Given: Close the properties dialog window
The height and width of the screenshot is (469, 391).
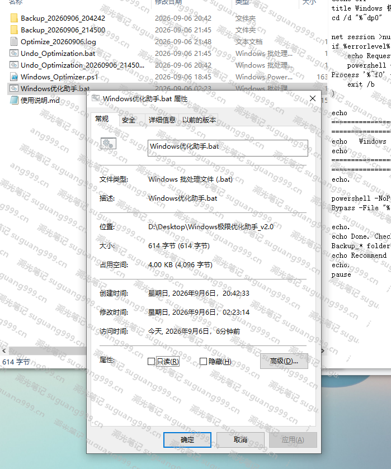Looking at the screenshot, I should coord(313,98).
